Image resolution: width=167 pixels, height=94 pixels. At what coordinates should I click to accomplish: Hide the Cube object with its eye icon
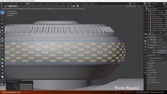pos(166,13)
